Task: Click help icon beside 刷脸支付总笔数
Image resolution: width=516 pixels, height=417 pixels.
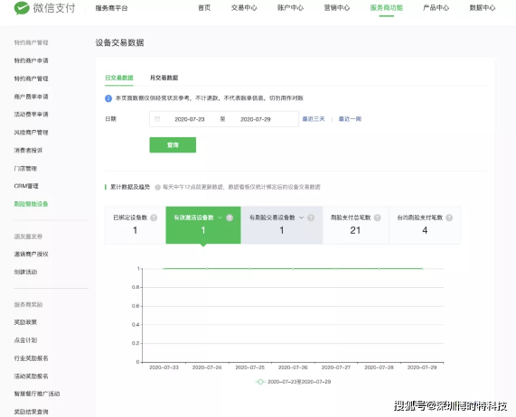Action: click(x=378, y=218)
